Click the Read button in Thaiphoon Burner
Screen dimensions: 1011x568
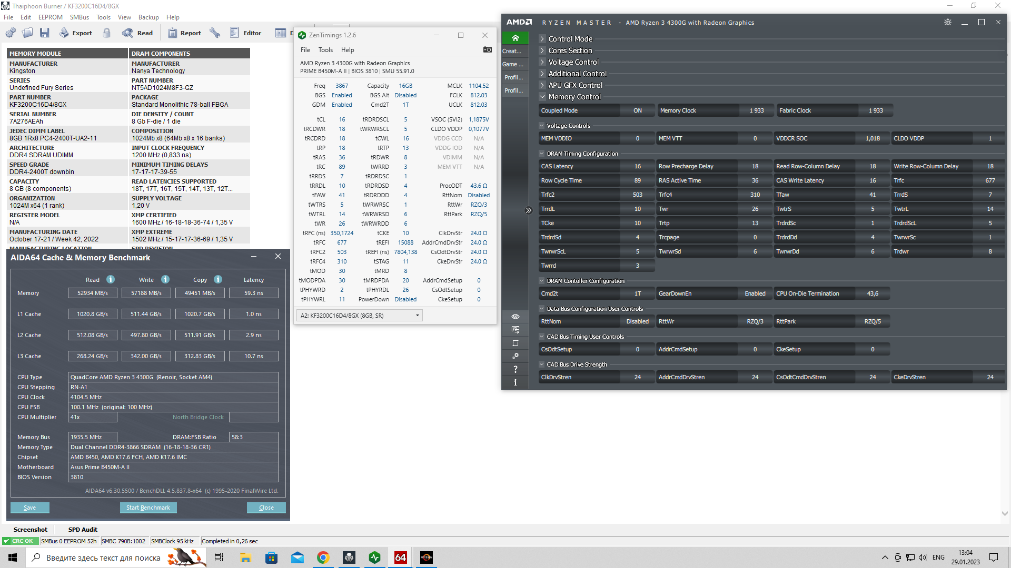pos(138,33)
